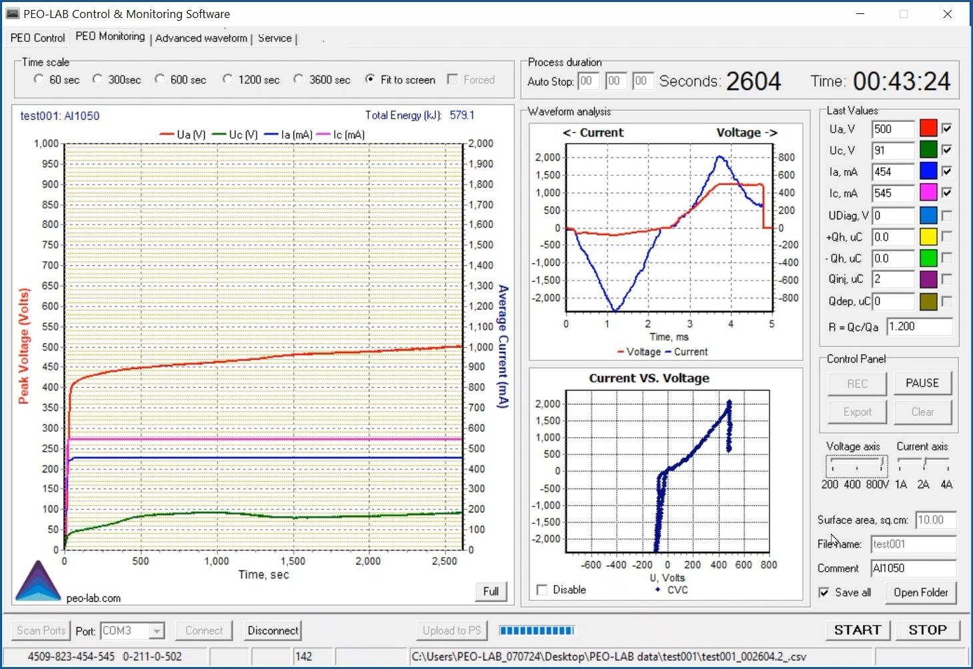Click the purple Qinj color swatch

[x=928, y=279]
